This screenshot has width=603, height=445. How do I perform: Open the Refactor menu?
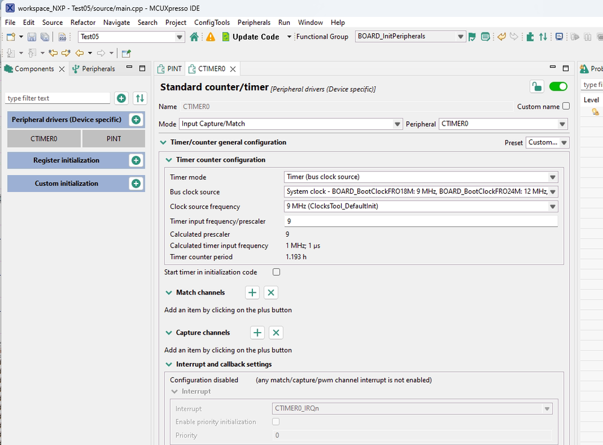(x=83, y=22)
